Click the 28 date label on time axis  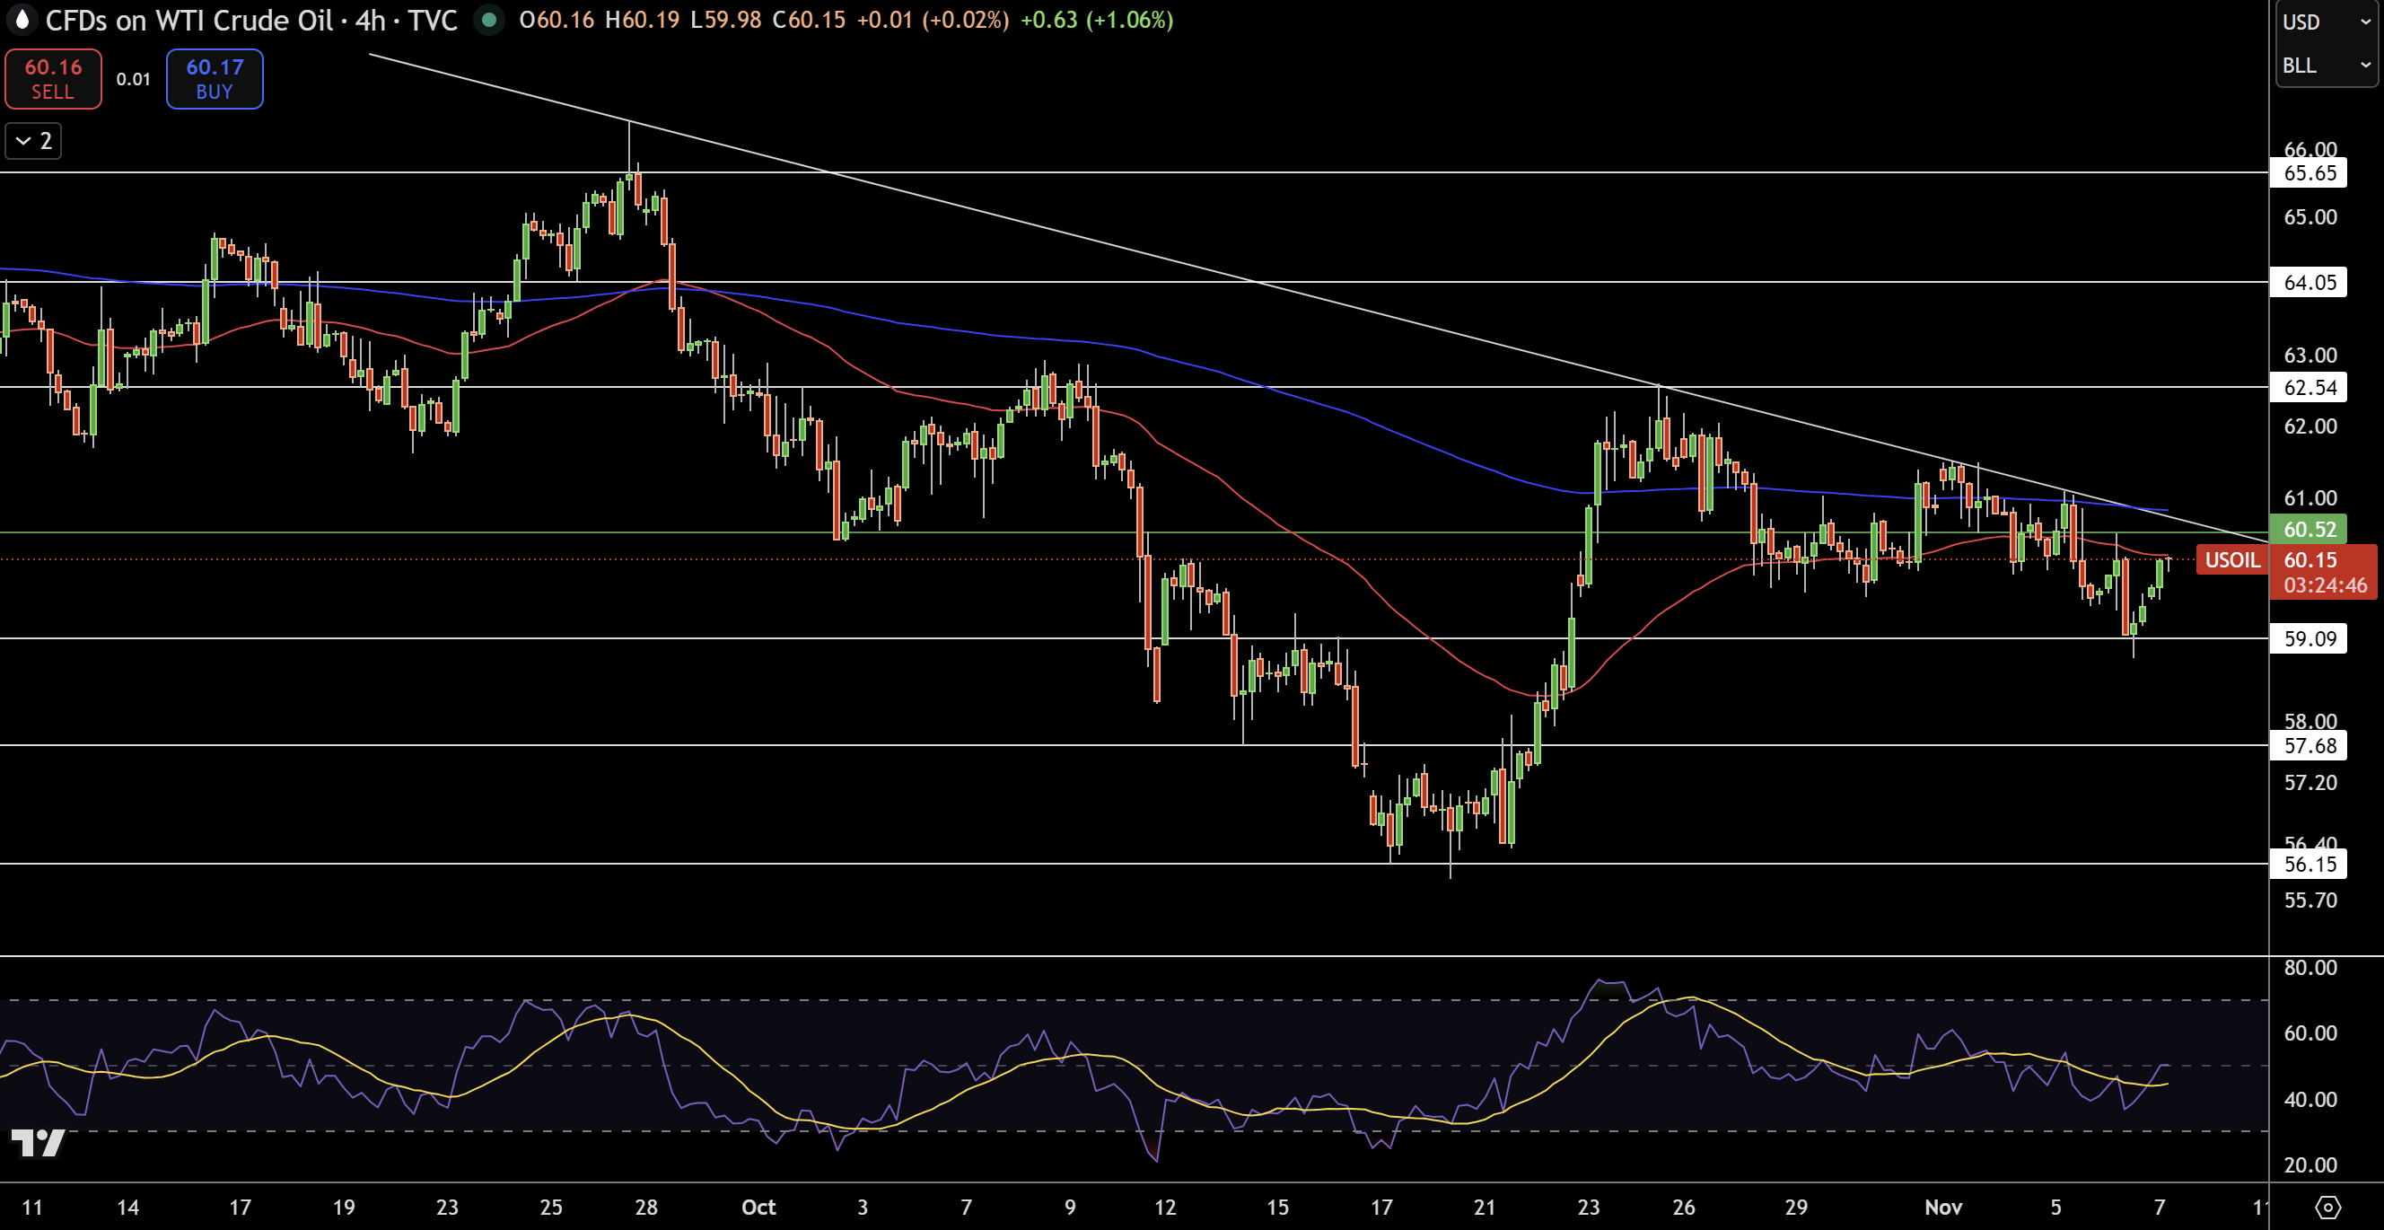click(x=646, y=1207)
